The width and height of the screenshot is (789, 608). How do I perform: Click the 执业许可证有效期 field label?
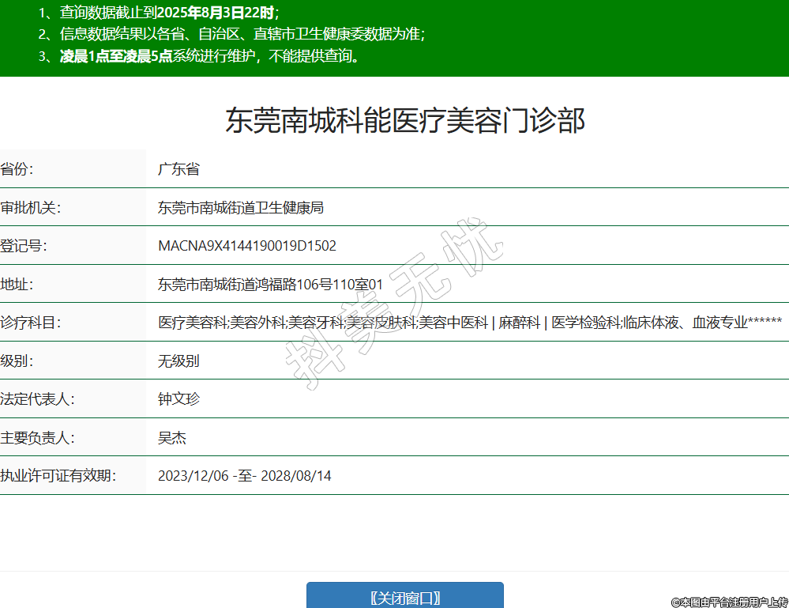[58, 476]
